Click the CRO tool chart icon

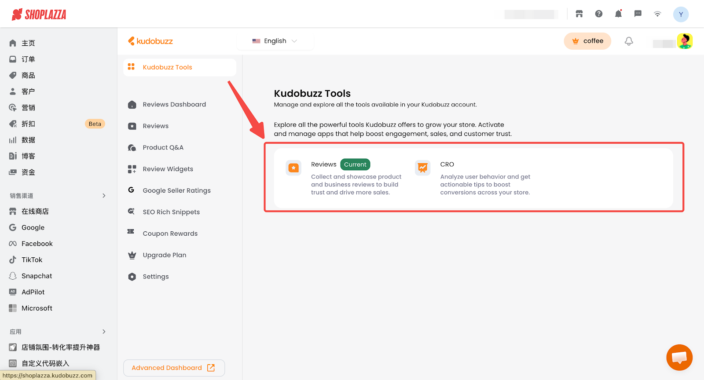point(422,168)
